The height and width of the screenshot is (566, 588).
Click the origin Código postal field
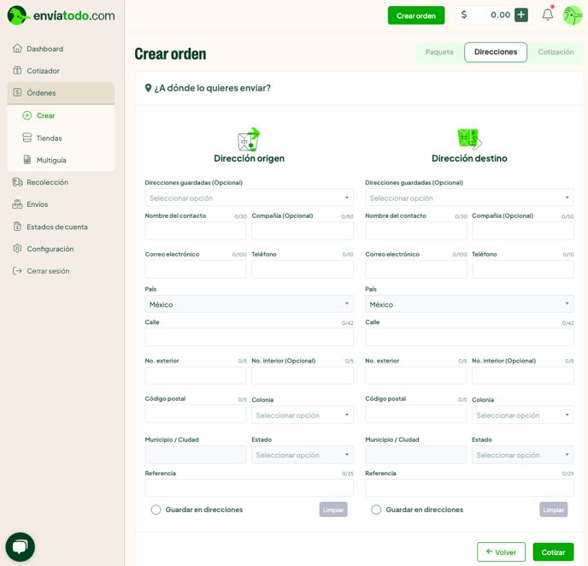coord(196,414)
